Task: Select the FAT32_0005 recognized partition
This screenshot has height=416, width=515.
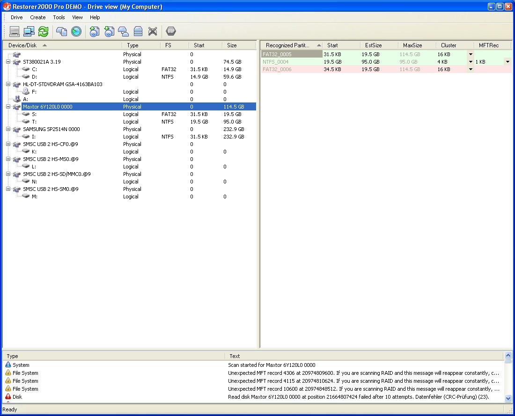Action: 292,54
